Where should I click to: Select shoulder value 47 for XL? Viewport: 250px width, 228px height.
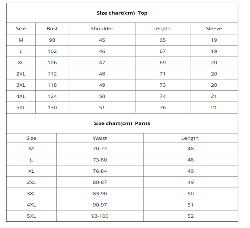[102, 63]
